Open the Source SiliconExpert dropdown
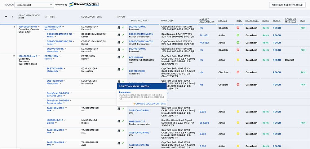The image size is (310, 149). [x=34, y=5]
